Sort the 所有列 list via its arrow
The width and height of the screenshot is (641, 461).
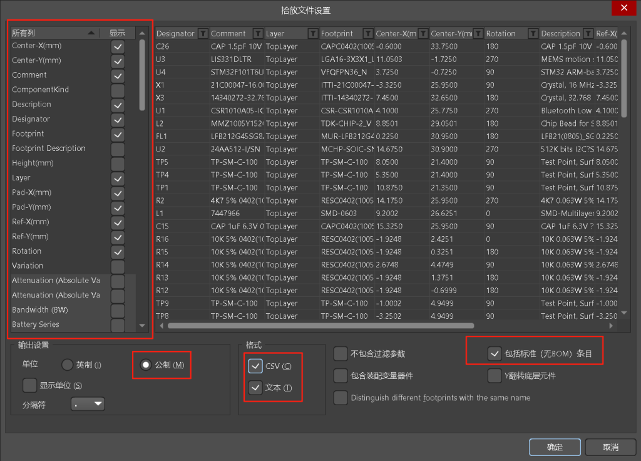(x=91, y=33)
